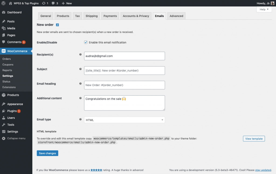Click inside the Additional content textarea
276x174 pixels.
pos(125,103)
